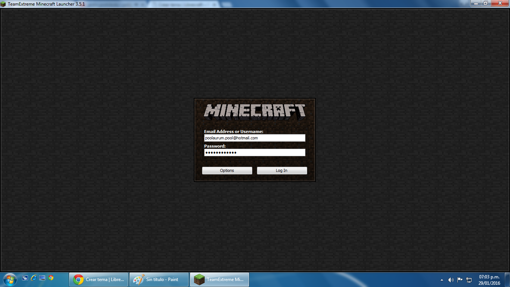The width and height of the screenshot is (510, 287).
Task: Launch Chrome from the quick launch icons
Action: tap(51, 278)
